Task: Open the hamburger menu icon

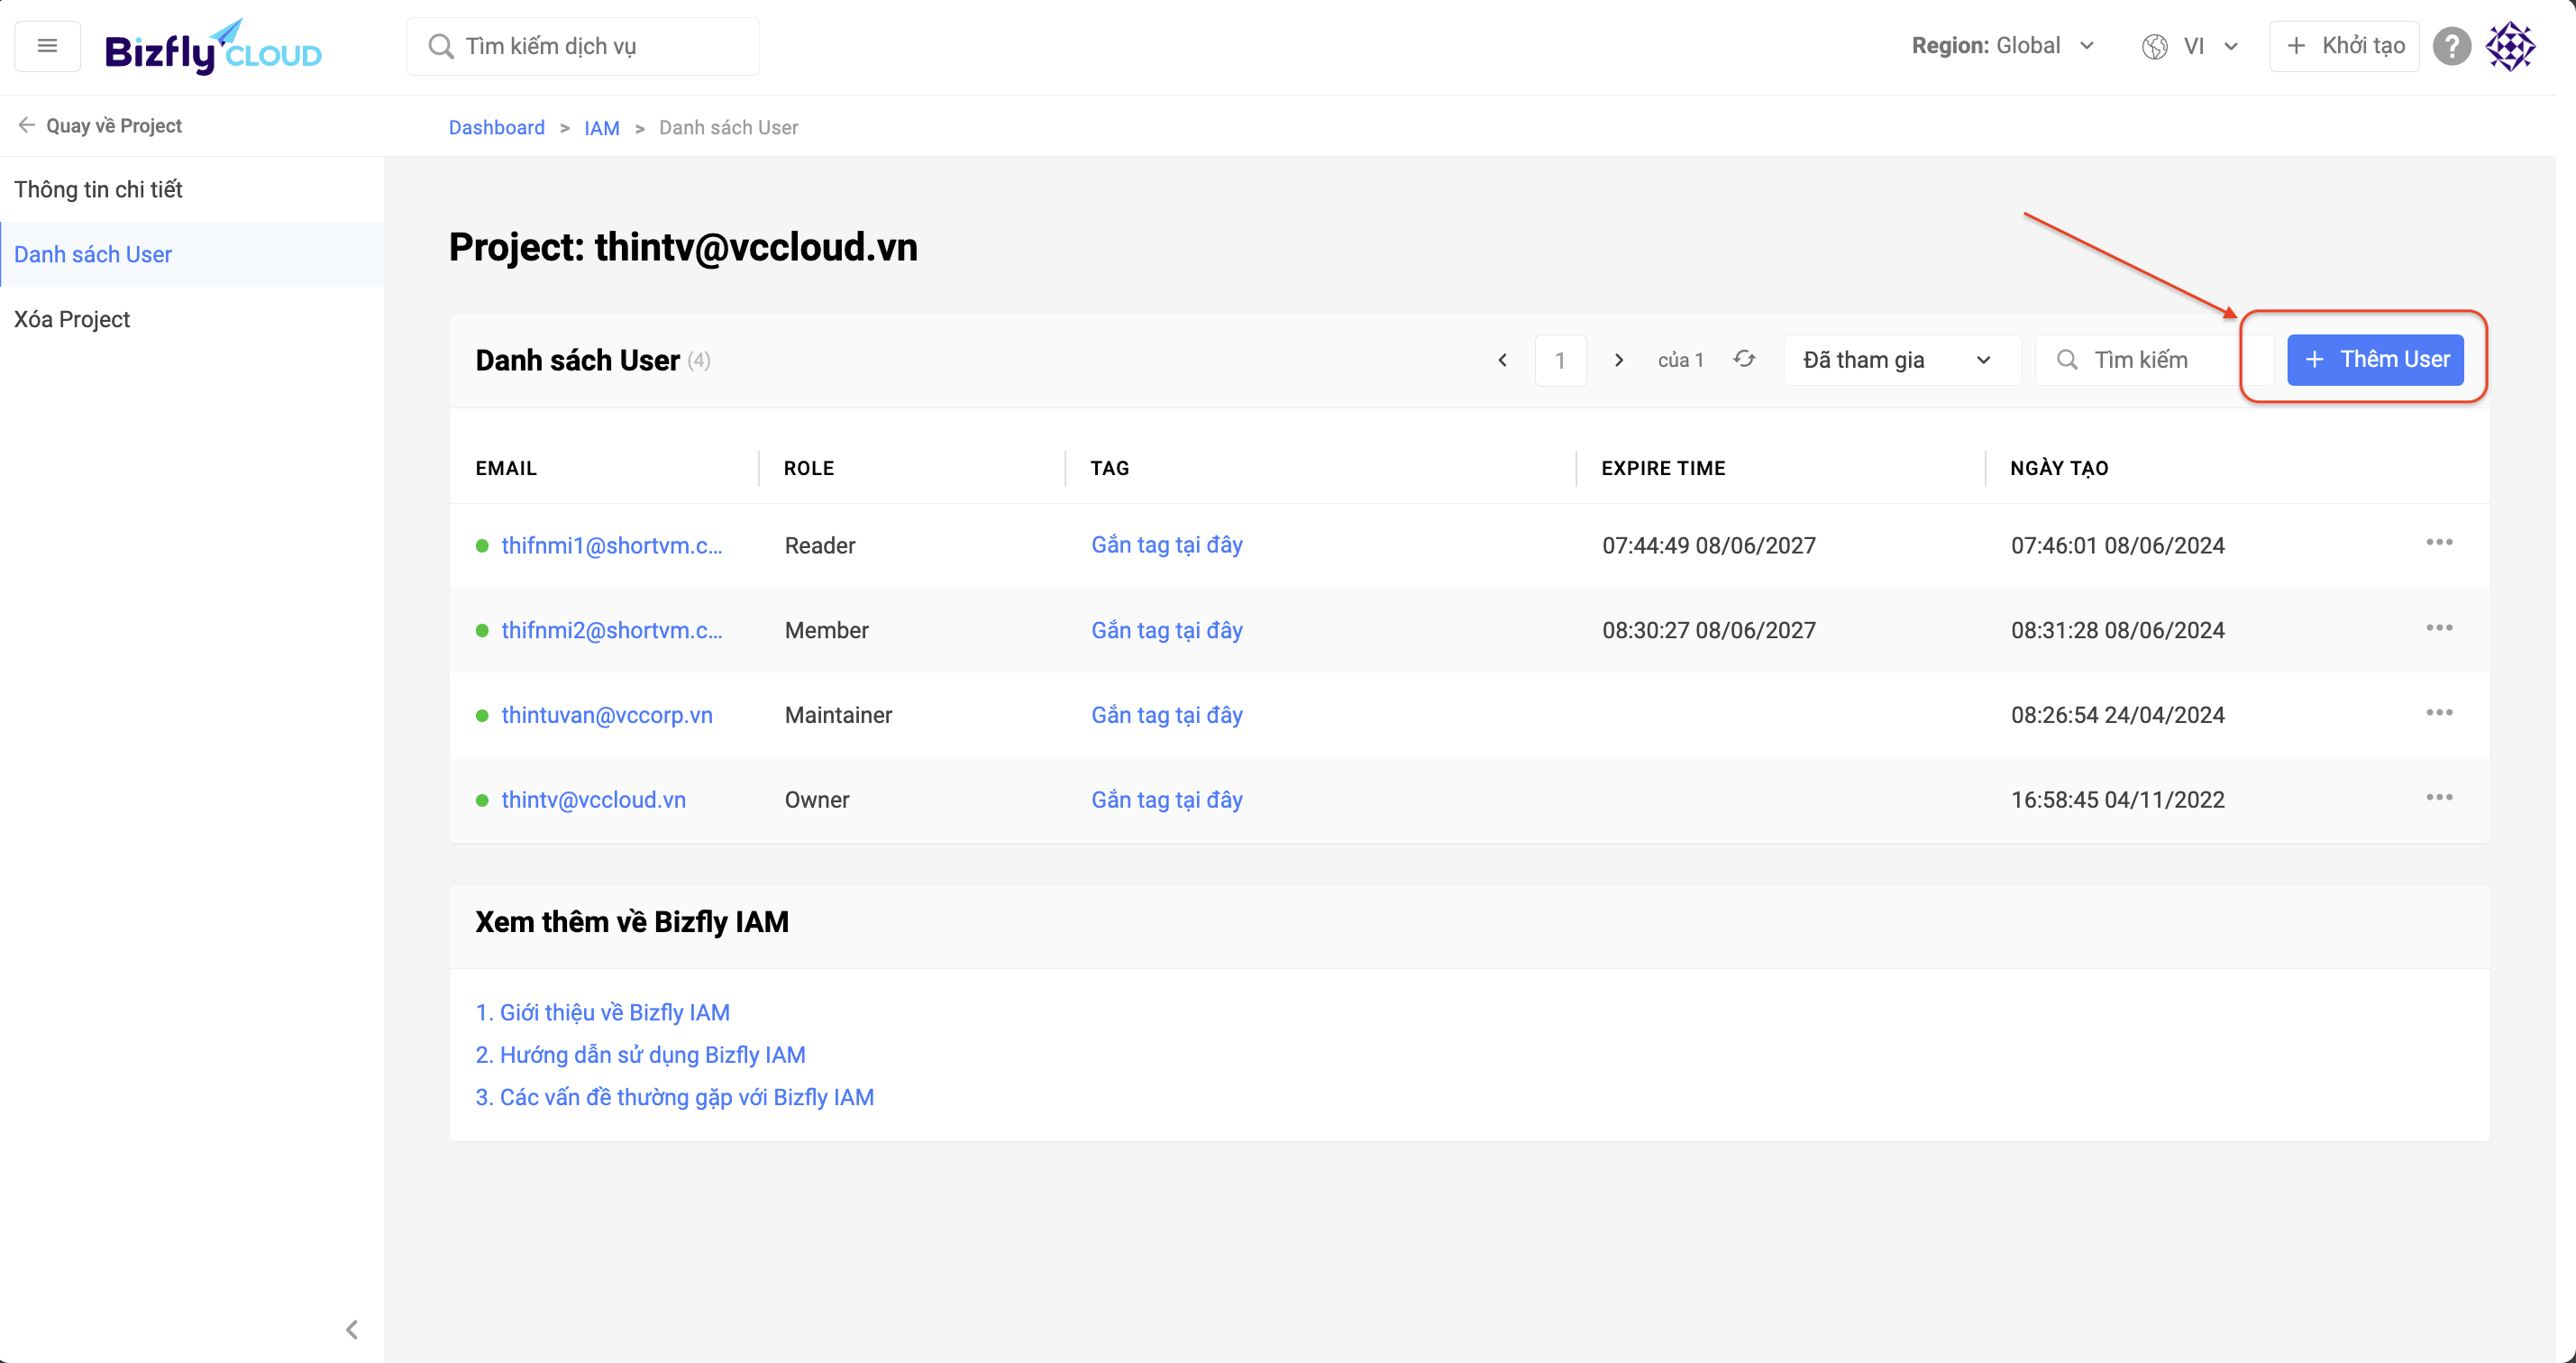Action: click(x=47, y=45)
